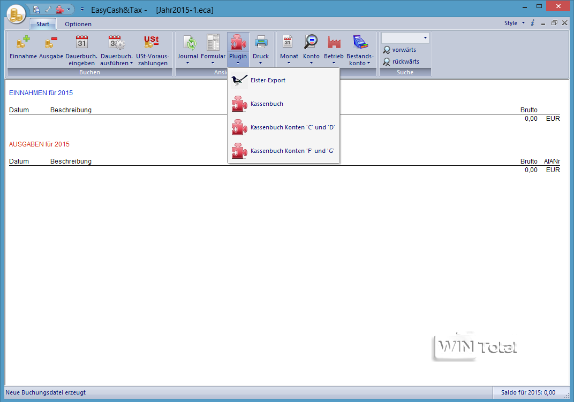
Task: Expand the Journal dropdown arrow
Action: [188, 63]
